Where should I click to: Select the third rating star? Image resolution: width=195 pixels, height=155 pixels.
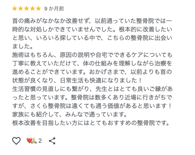[x=26, y=9]
